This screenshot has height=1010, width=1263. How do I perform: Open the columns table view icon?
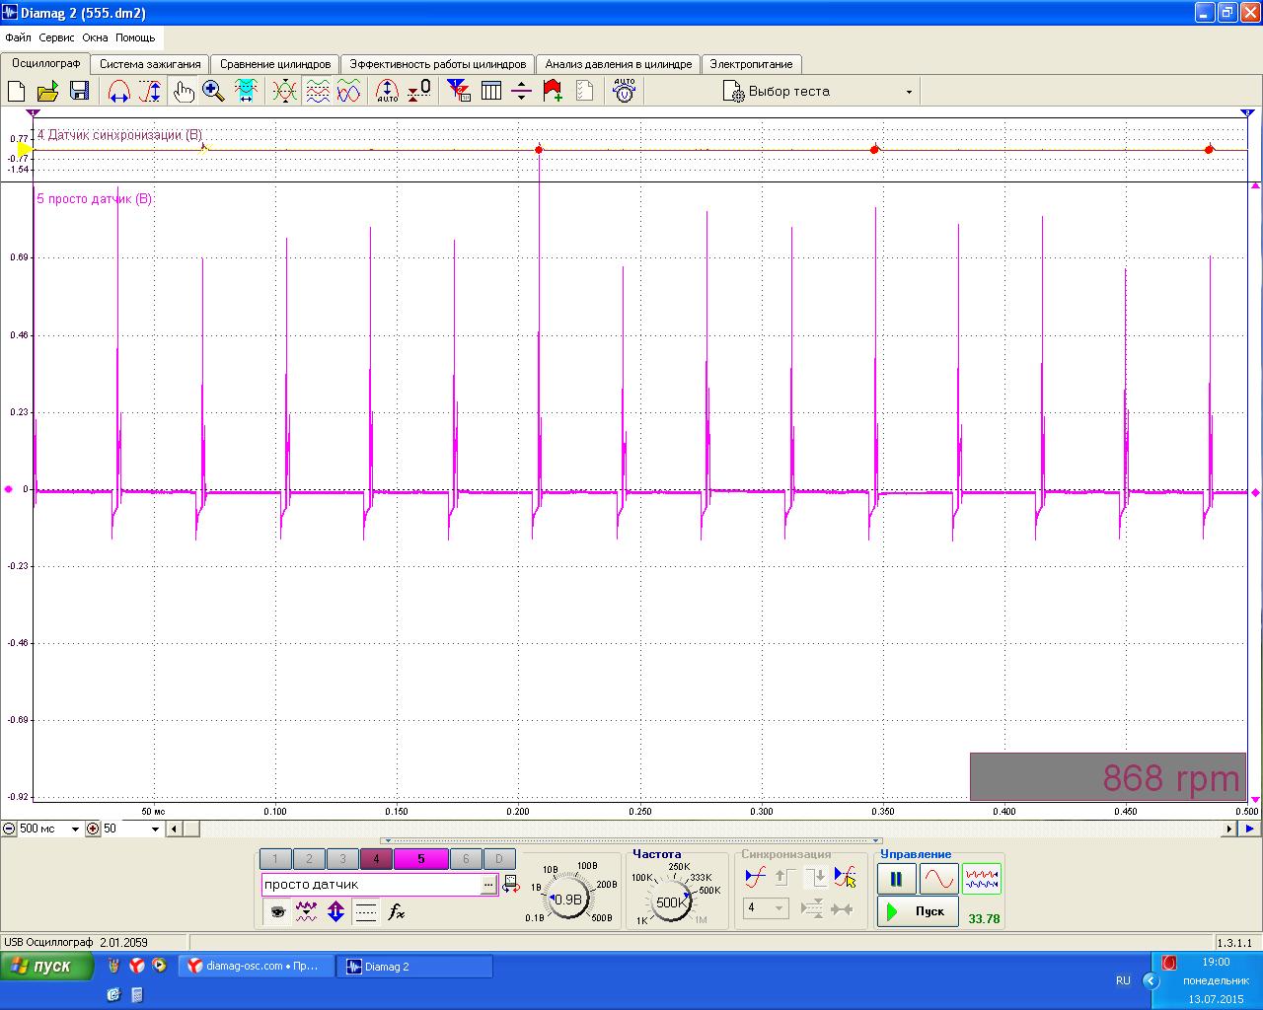490,92
